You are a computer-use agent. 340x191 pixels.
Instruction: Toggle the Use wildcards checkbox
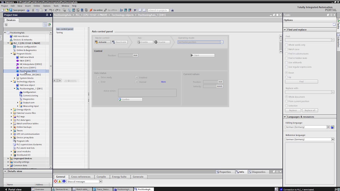[286, 63]
